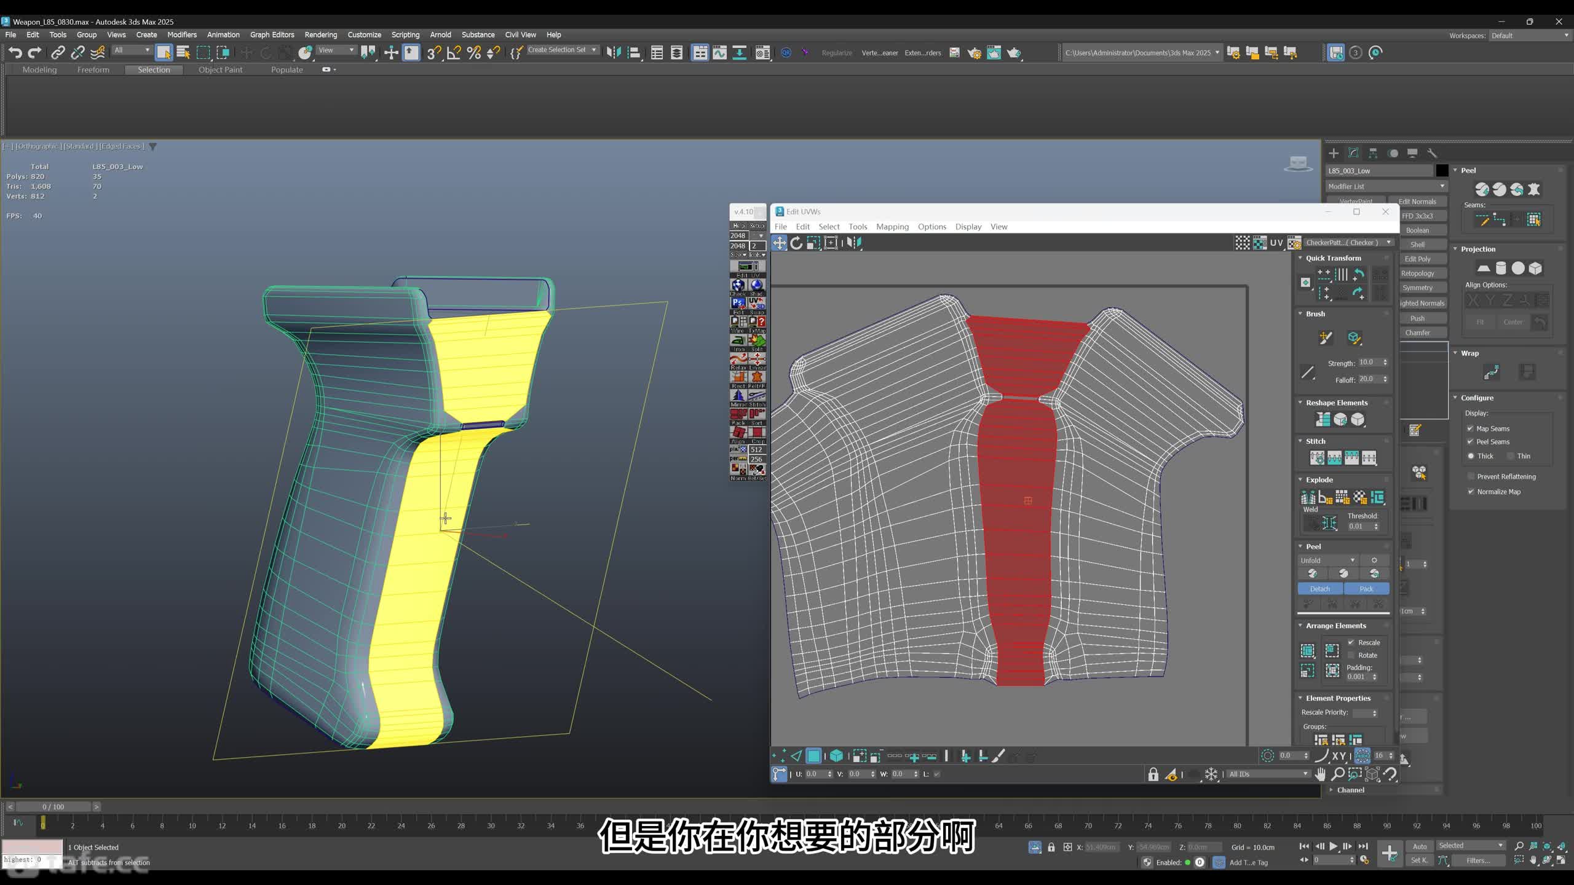
Task: Click the Mirror tool icon
Action: pos(614,53)
